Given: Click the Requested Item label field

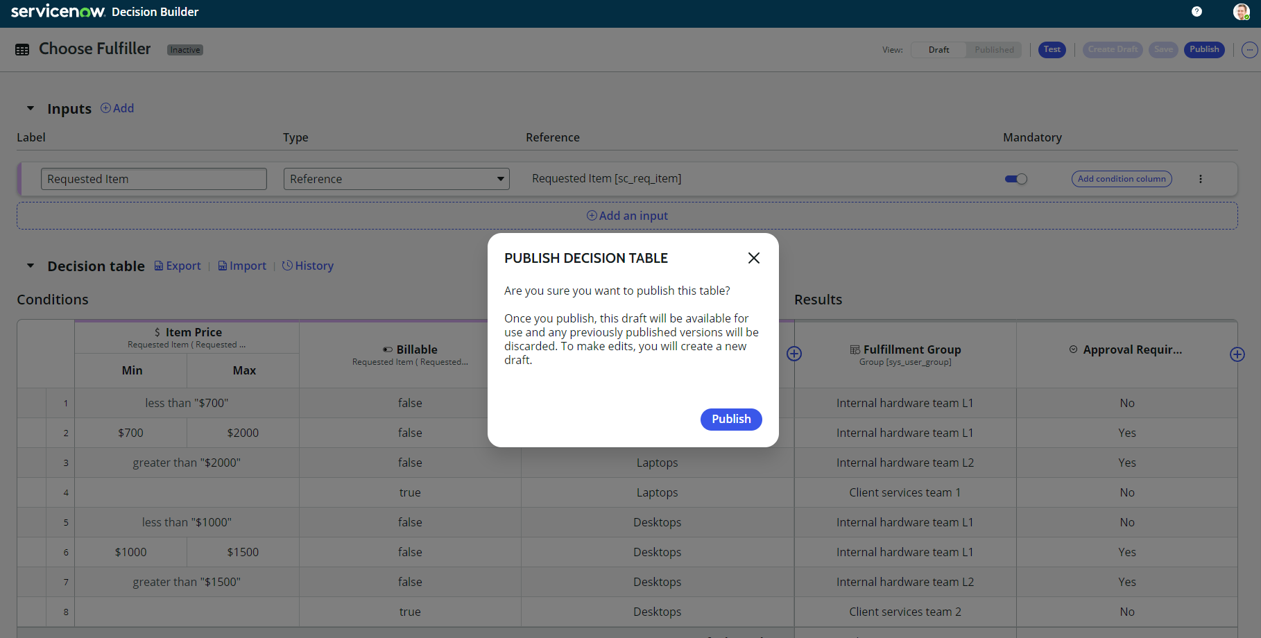Looking at the screenshot, I should pos(154,179).
